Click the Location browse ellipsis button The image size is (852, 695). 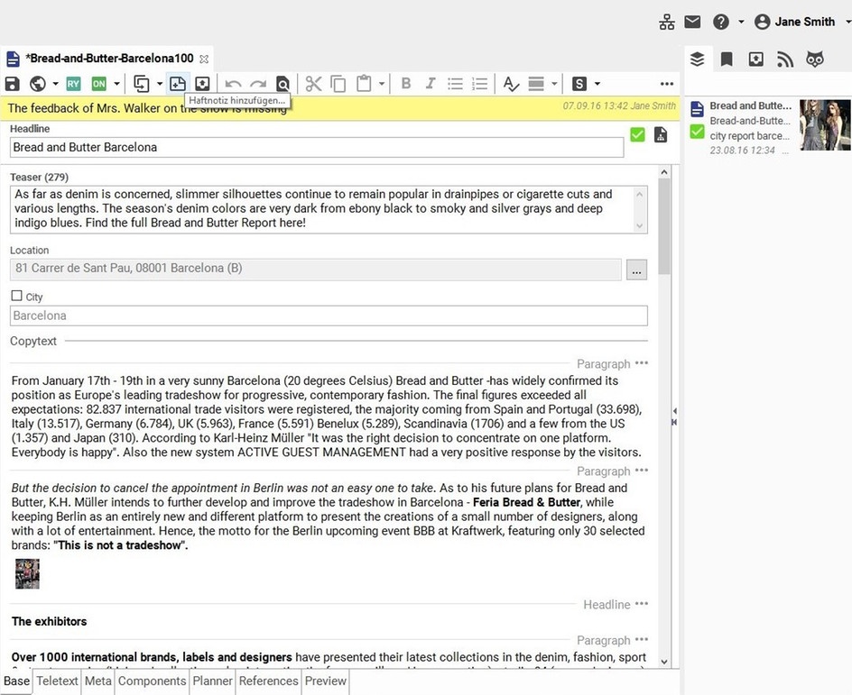[x=637, y=270]
